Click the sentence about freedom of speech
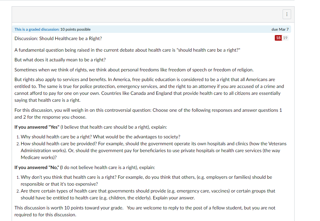320x221 pixels. coord(134,70)
